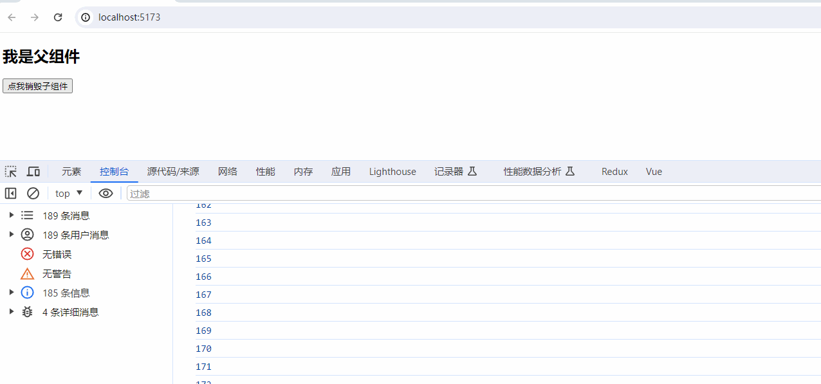Click the bug icon beside 4 条详细消息

tap(27, 312)
